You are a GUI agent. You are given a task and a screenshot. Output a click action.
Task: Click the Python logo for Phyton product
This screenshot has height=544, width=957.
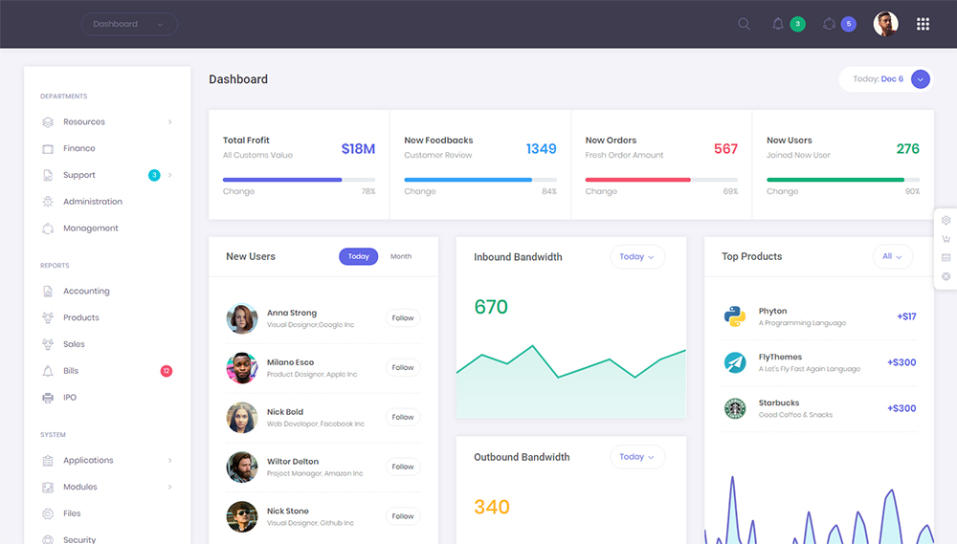734,316
